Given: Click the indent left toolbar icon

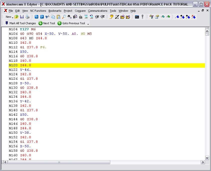Looking at the screenshot, I should click(x=102, y=17).
